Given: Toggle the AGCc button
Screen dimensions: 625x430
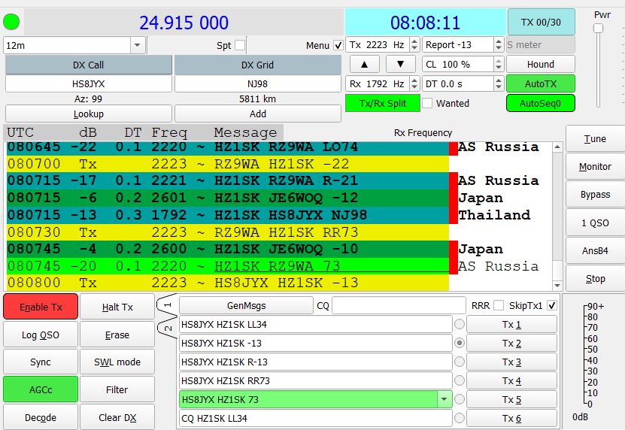Looking at the screenshot, I should coord(41,389).
